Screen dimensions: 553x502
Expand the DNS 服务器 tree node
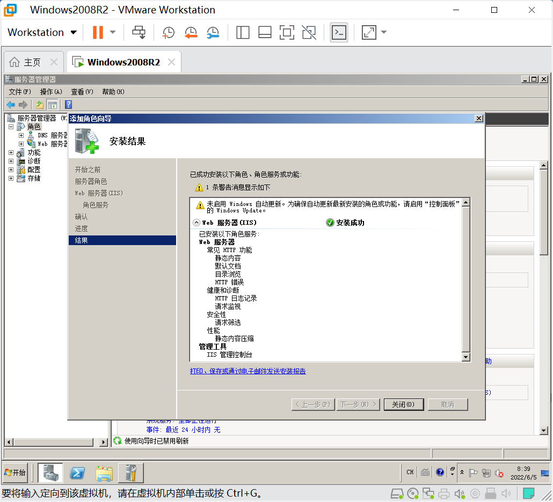click(21, 135)
